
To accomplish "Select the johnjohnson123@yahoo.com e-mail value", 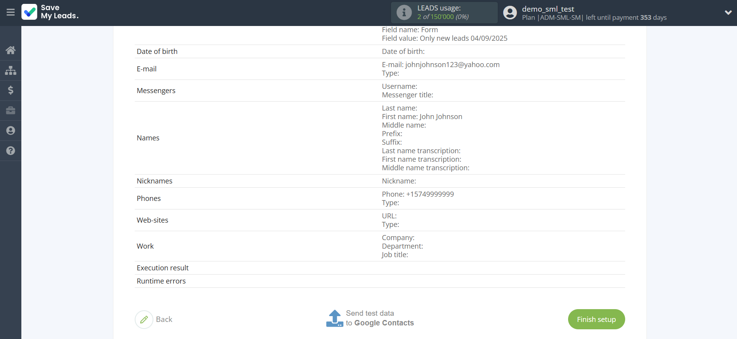I will (x=452, y=65).
